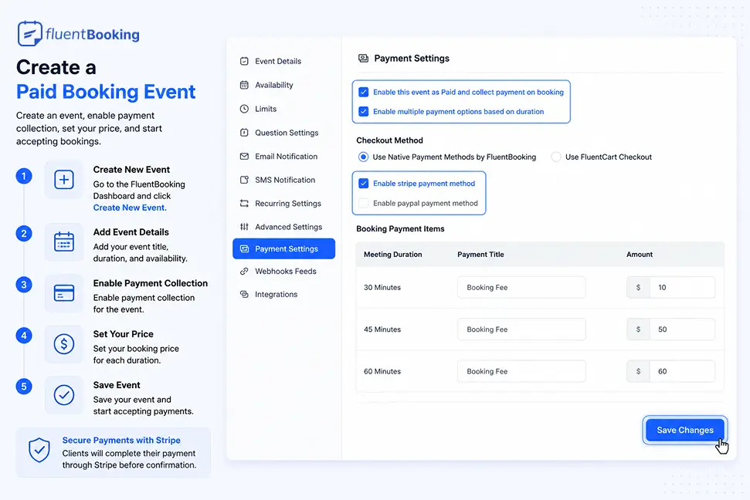Click the "Set Your Price" step title

pos(124,334)
